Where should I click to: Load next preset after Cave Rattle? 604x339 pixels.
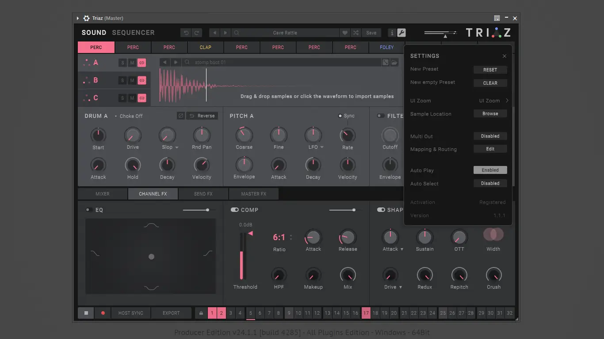coord(226,33)
